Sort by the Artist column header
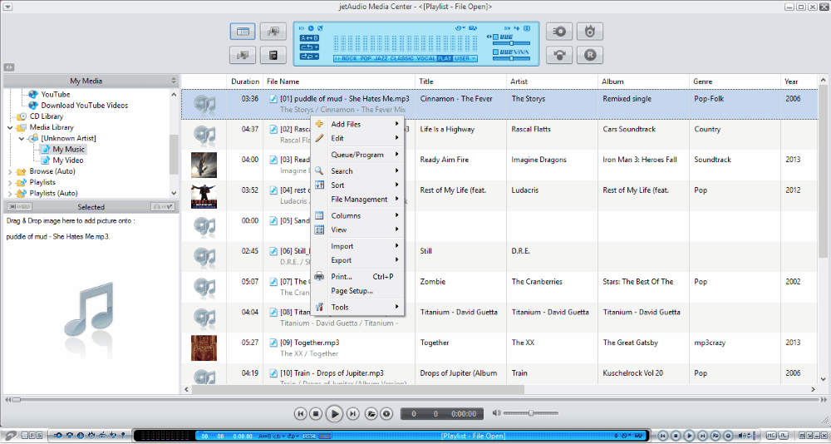Image resolution: width=831 pixels, height=444 pixels. (x=551, y=81)
